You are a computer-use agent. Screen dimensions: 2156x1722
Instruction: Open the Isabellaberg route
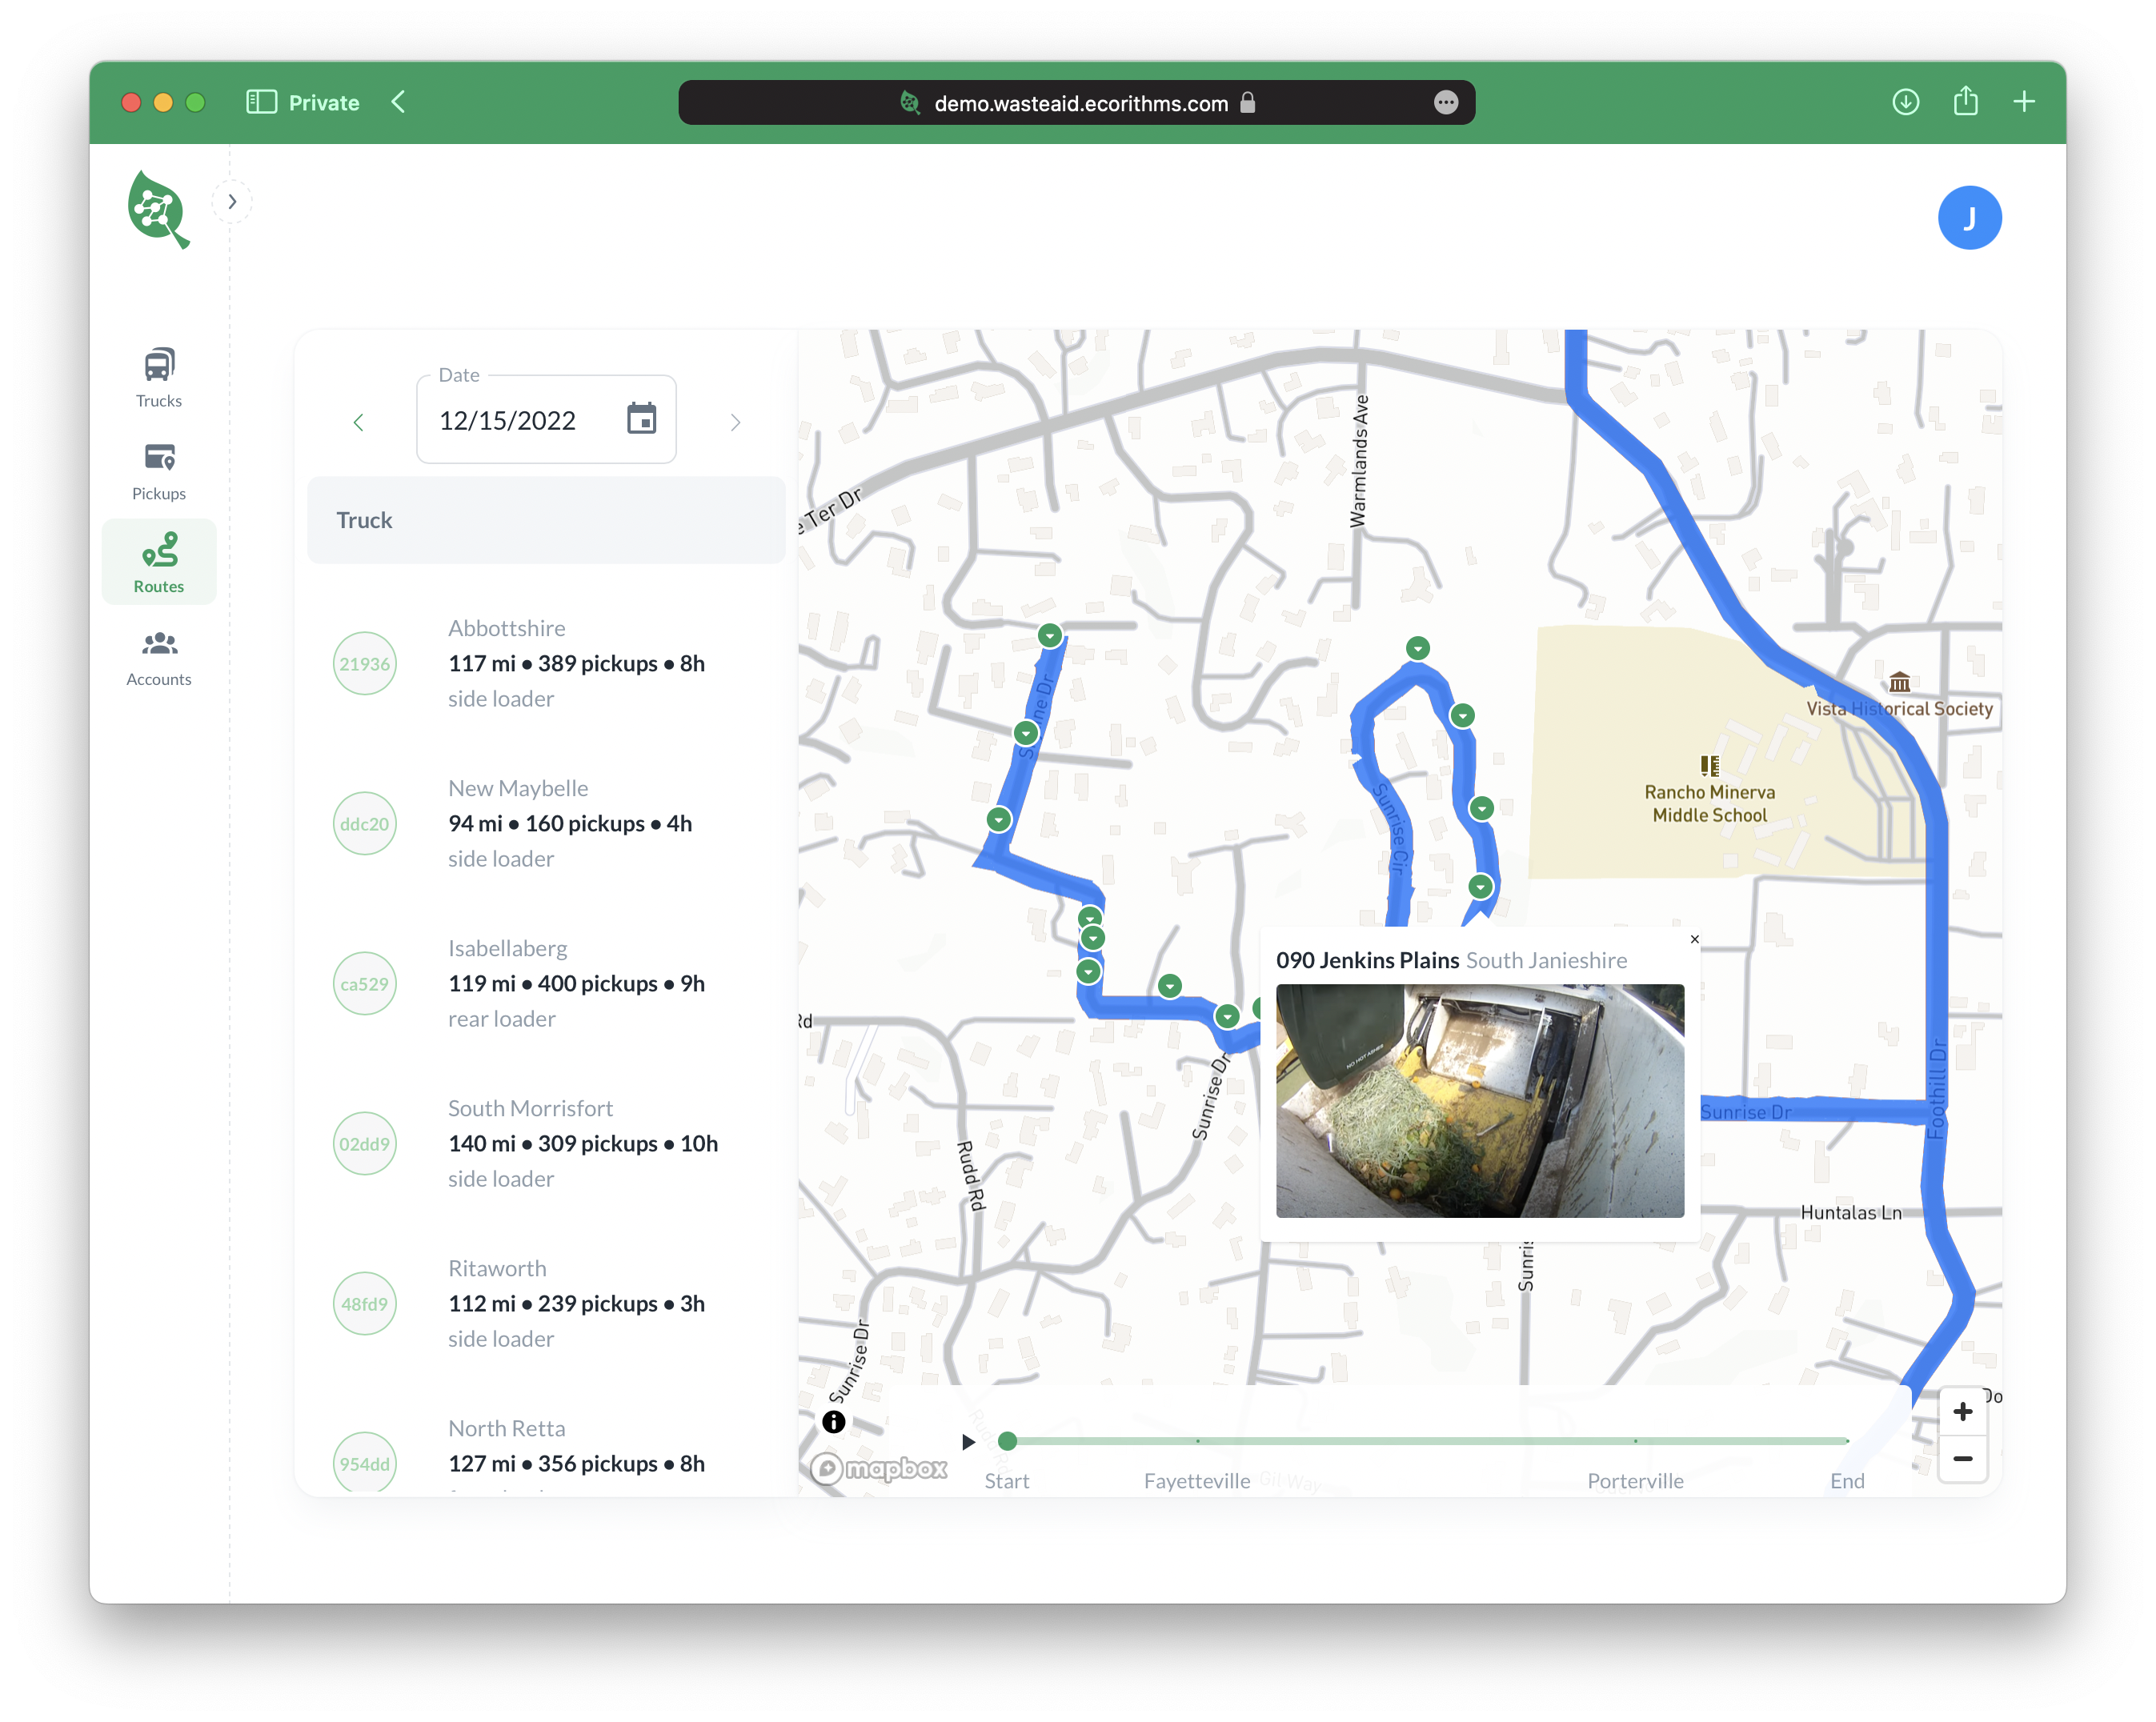click(546, 983)
